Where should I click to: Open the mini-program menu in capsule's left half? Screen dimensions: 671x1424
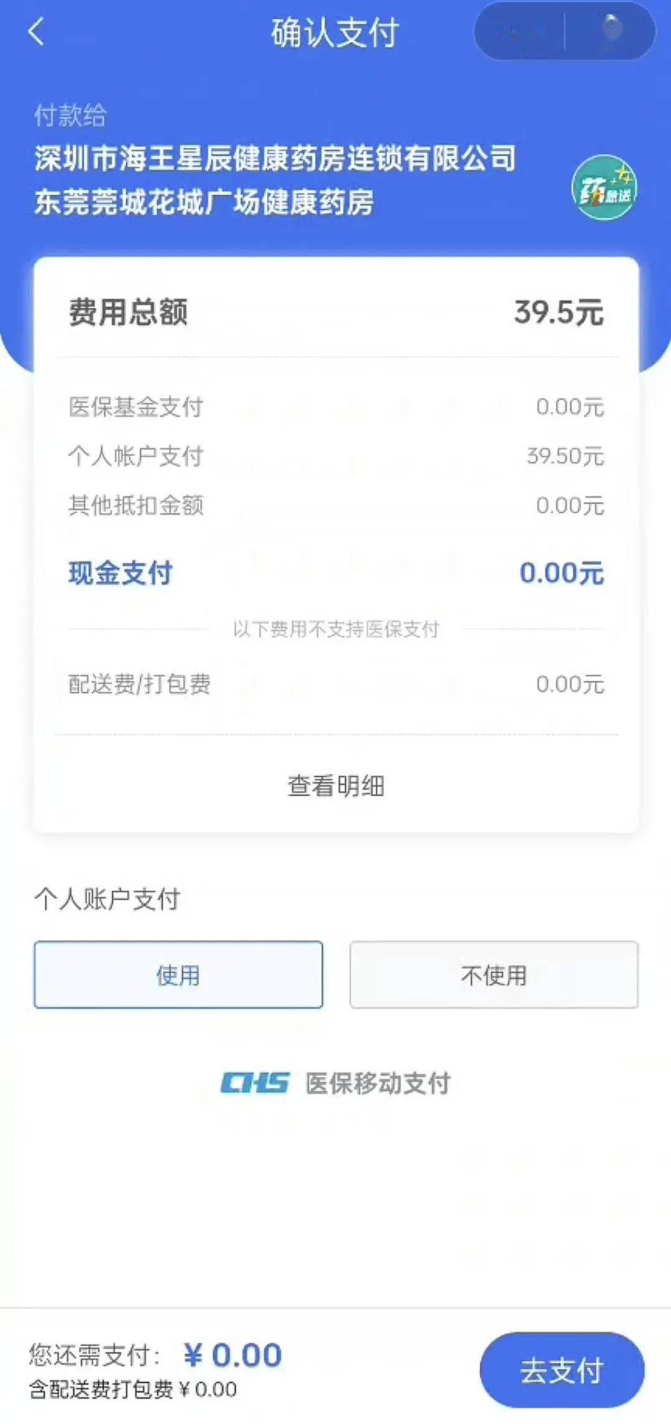521,32
